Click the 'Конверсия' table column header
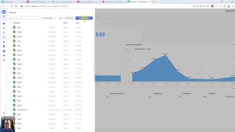Viewport: 235px width, 132px height. point(187,93)
